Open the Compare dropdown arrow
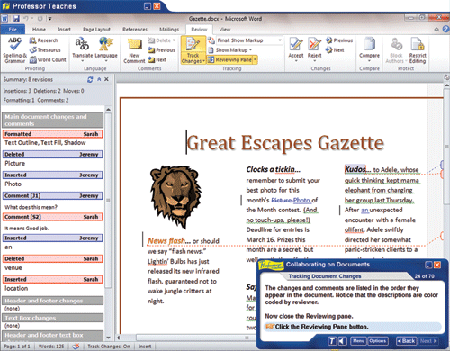The image size is (450, 351). [369, 61]
